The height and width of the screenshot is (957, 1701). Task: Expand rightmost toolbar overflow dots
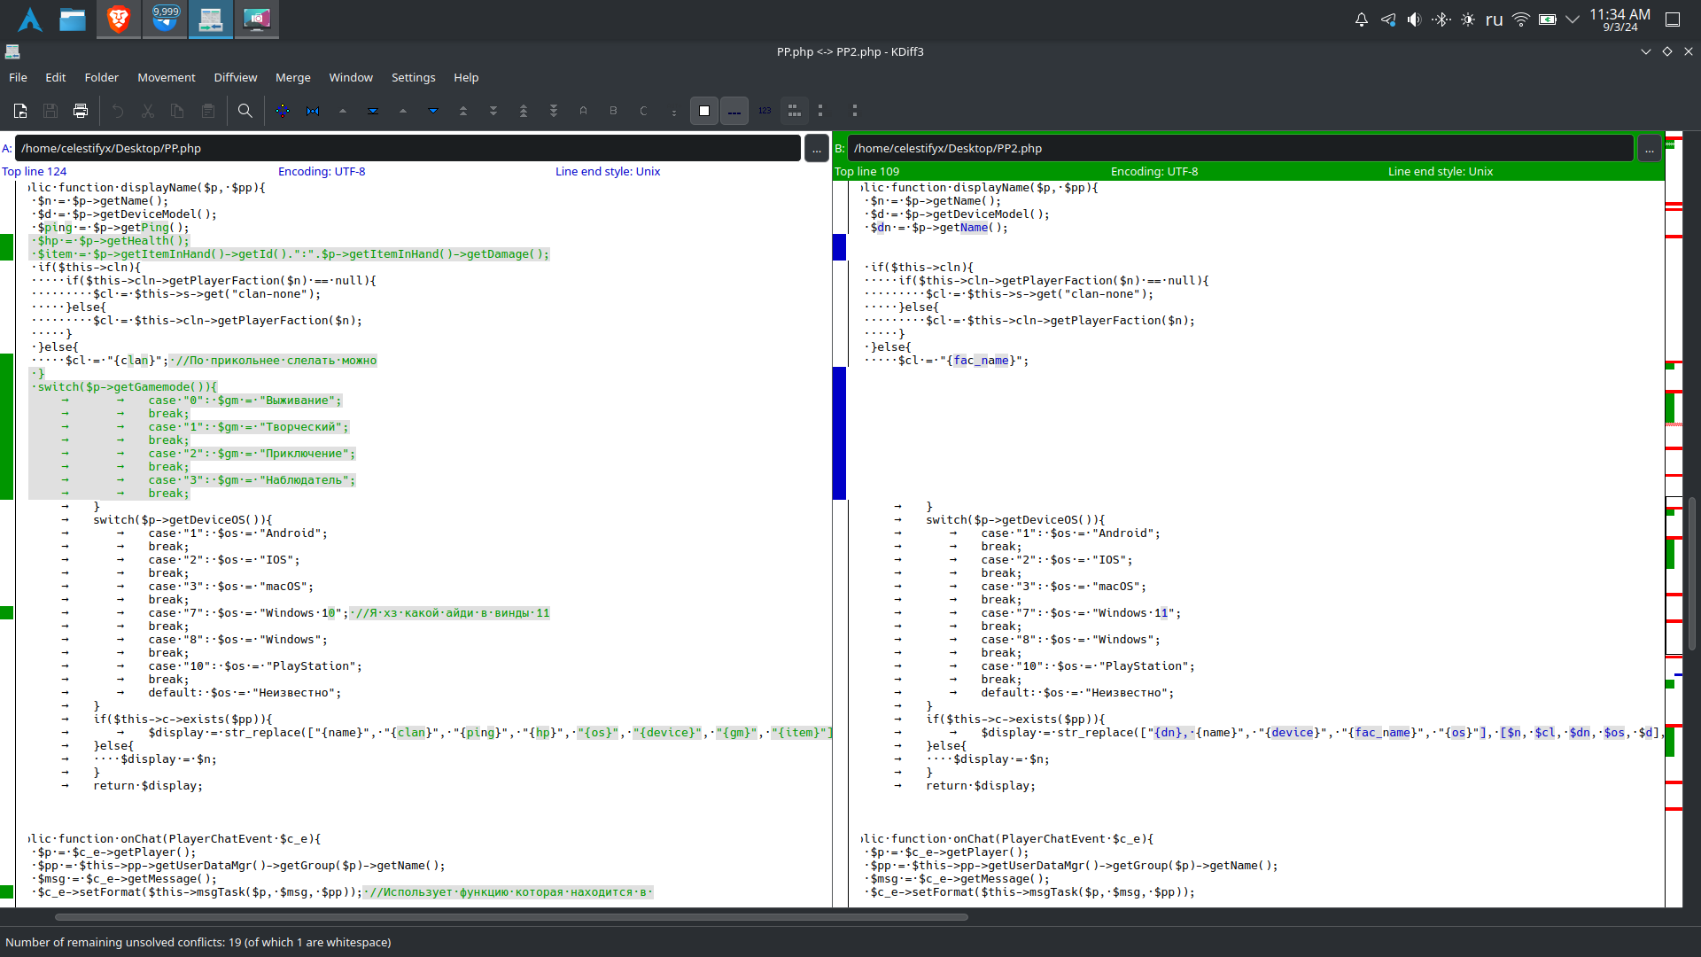854,111
